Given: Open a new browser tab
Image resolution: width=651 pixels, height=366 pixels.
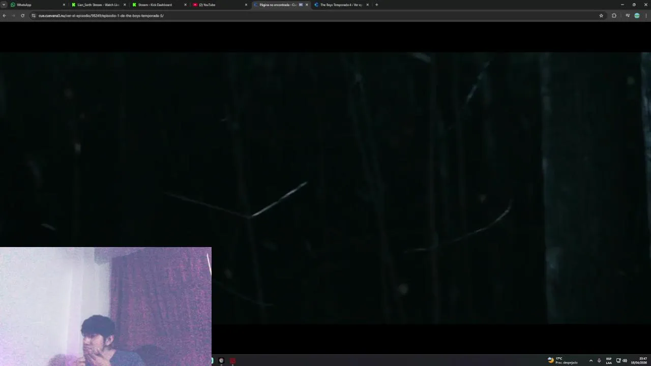Looking at the screenshot, I should (376, 5).
